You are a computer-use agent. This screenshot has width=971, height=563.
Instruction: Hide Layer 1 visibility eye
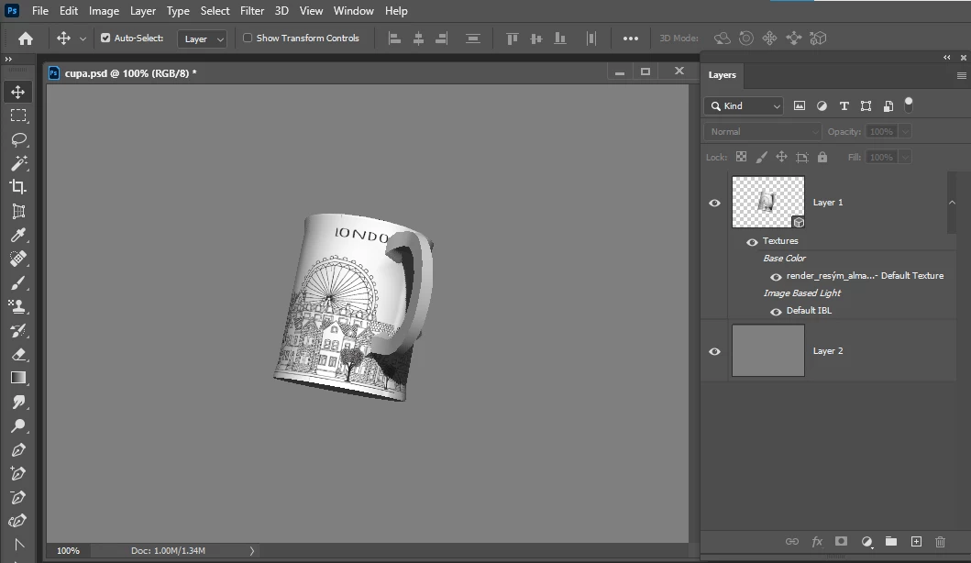715,203
